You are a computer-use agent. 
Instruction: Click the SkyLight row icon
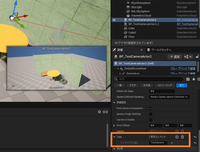point(128,7)
